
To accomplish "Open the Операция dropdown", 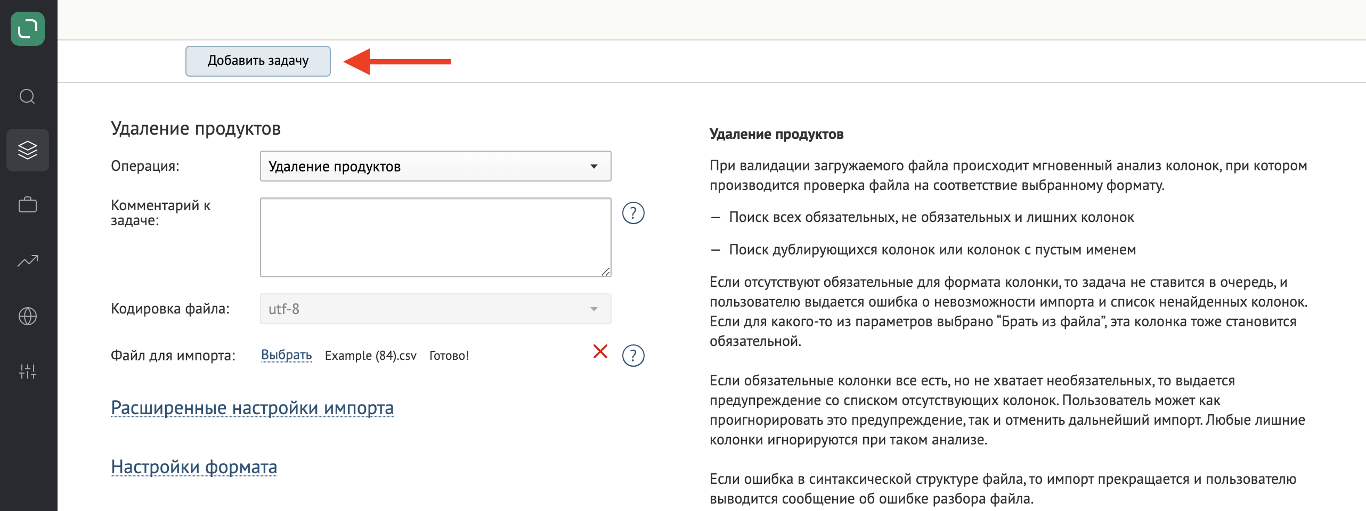I will click(435, 166).
